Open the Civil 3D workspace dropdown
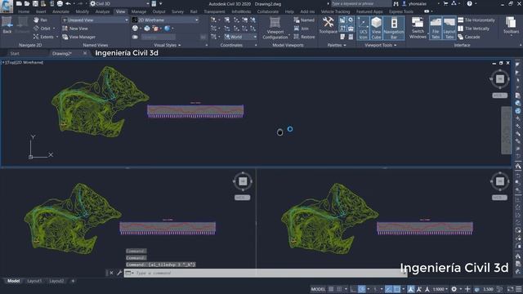 coord(120,3)
